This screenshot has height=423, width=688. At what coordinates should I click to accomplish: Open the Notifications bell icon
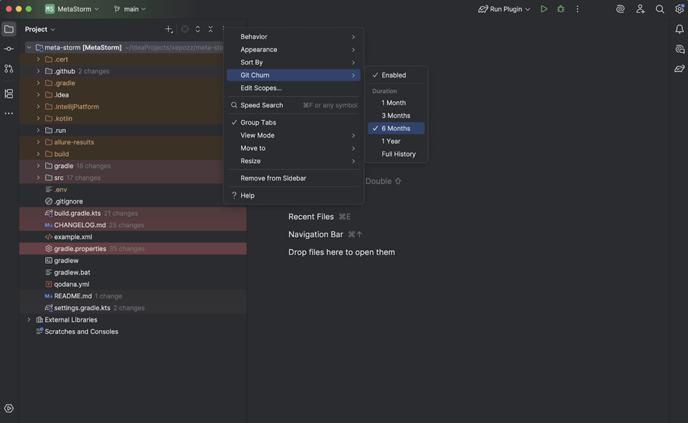point(680,29)
